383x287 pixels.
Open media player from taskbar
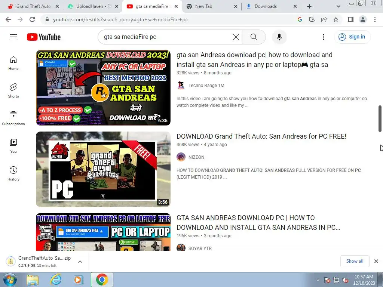[x=78, y=280]
